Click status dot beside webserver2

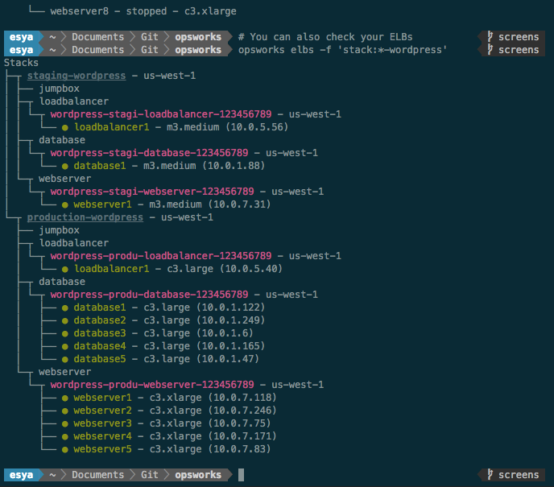pyautogui.click(x=65, y=411)
